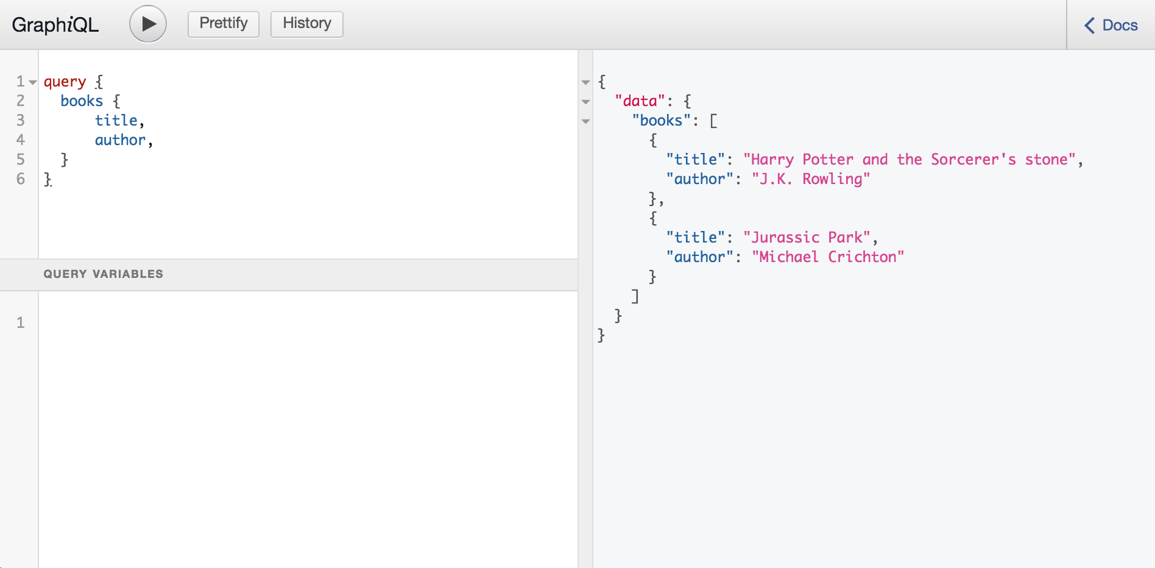Collapse the "data" object in results
Screen dimensions: 1155x568
click(x=586, y=102)
